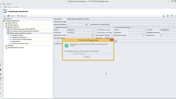
Task: Select the Проработка заказа tree row
Action: coord(17,35)
